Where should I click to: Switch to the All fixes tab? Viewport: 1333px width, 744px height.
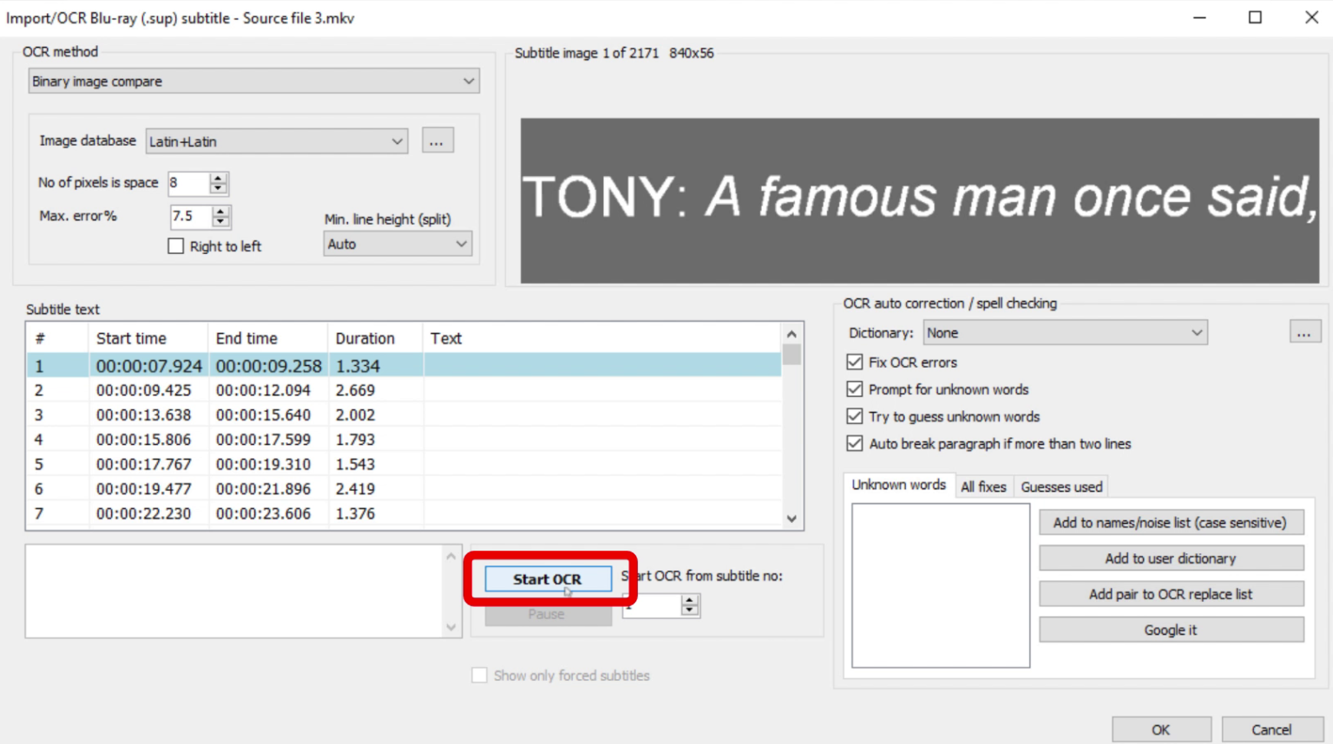pyautogui.click(x=983, y=487)
